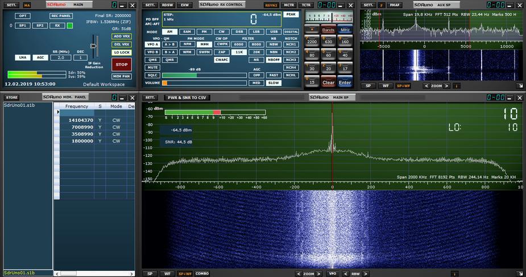Select the 2200 band button
The image size is (526, 277).
tap(312, 40)
